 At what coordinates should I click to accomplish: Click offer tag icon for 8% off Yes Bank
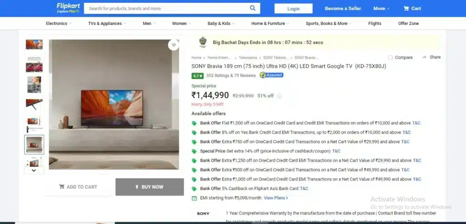tap(194, 133)
